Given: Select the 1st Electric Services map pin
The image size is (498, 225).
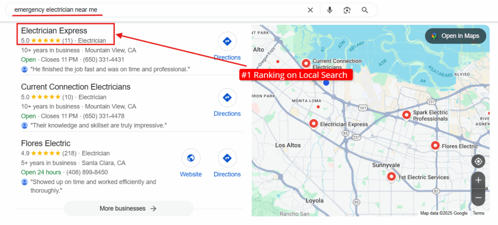Looking at the screenshot, I should (391, 177).
